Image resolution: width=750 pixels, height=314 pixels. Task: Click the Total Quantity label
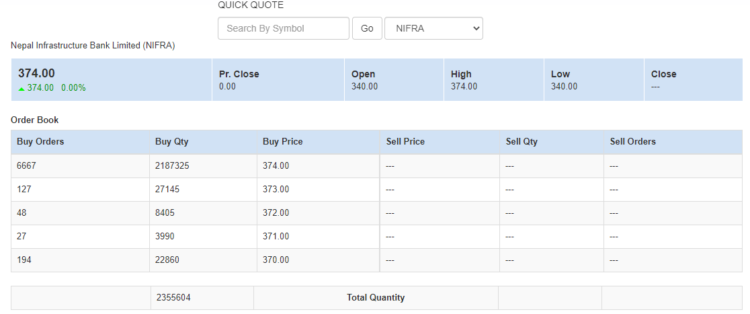(376, 297)
